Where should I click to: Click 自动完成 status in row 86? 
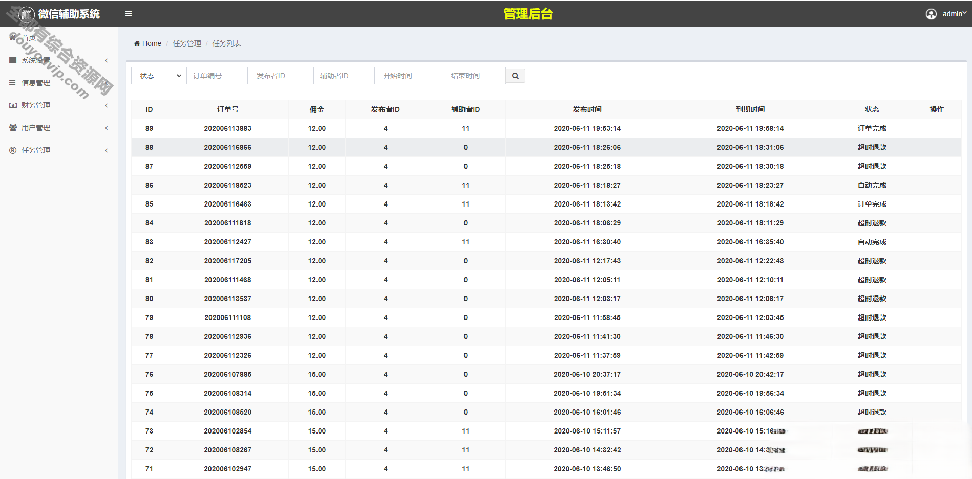pyautogui.click(x=872, y=185)
